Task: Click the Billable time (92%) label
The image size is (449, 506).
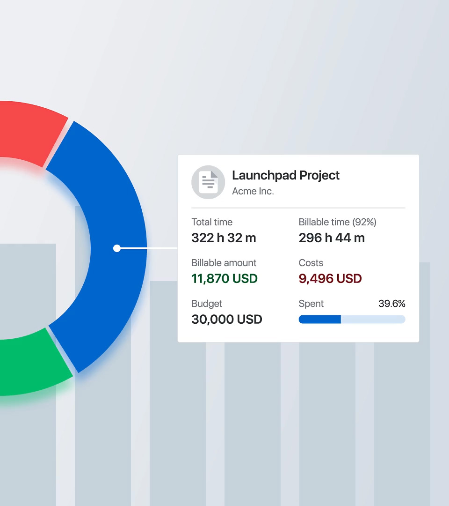Action: point(337,222)
